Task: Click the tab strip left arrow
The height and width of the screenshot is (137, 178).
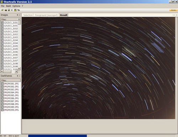Action: (x=173, y=15)
